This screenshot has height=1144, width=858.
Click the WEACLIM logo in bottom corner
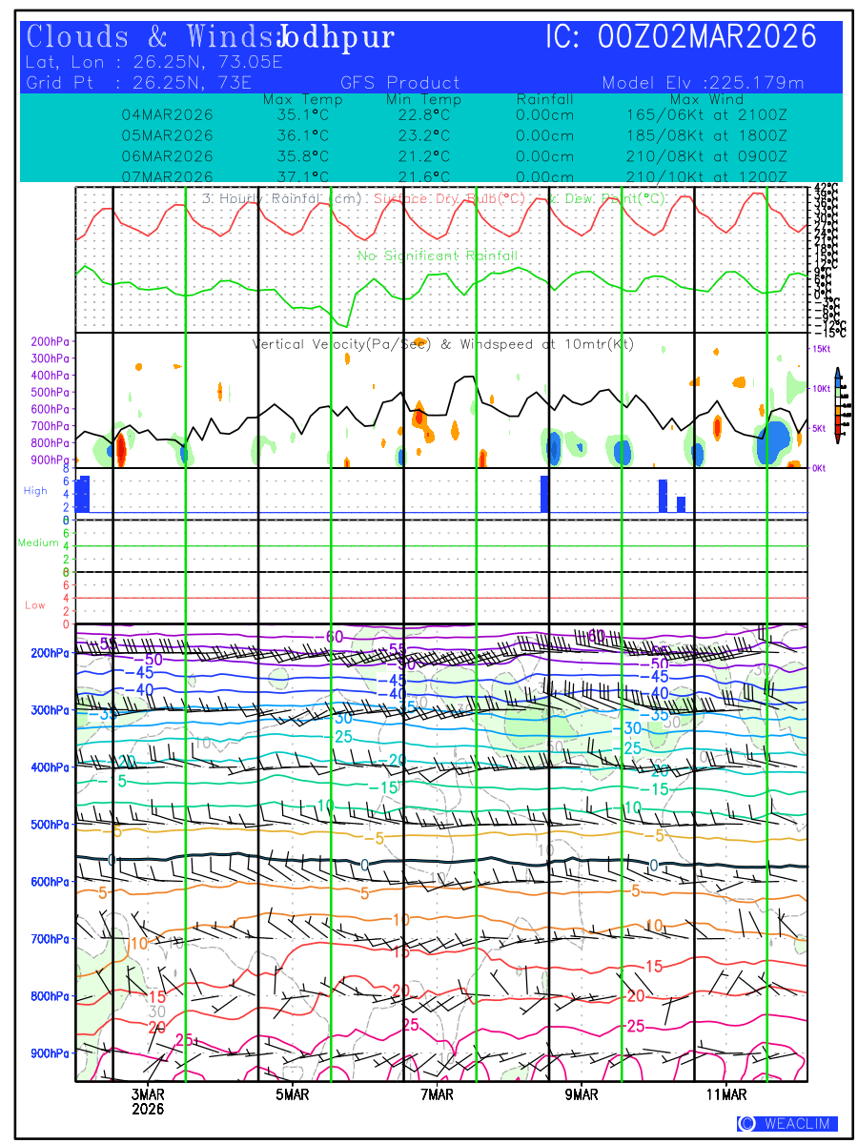tap(787, 1124)
